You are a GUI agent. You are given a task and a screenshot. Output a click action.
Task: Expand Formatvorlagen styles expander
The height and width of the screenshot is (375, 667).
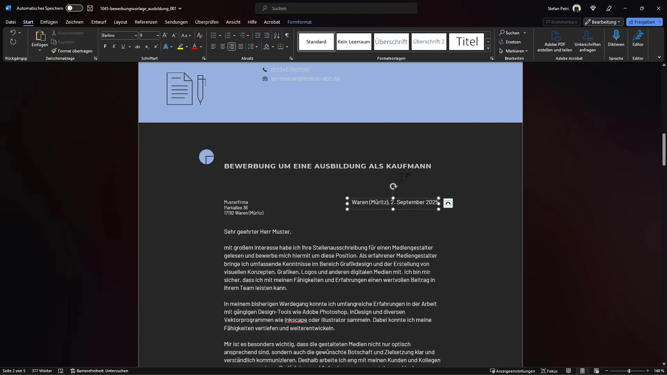pos(493,58)
